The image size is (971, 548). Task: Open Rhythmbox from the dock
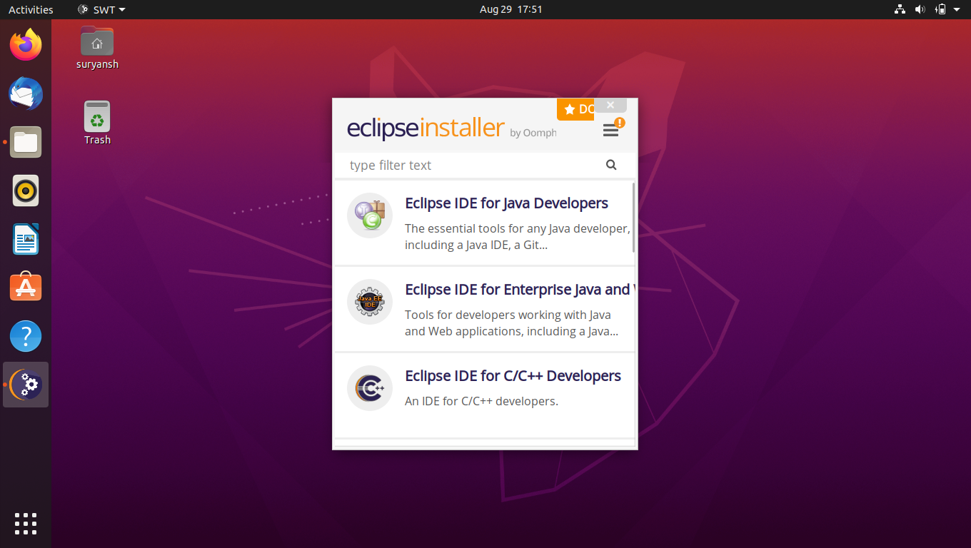click(26, 191)
